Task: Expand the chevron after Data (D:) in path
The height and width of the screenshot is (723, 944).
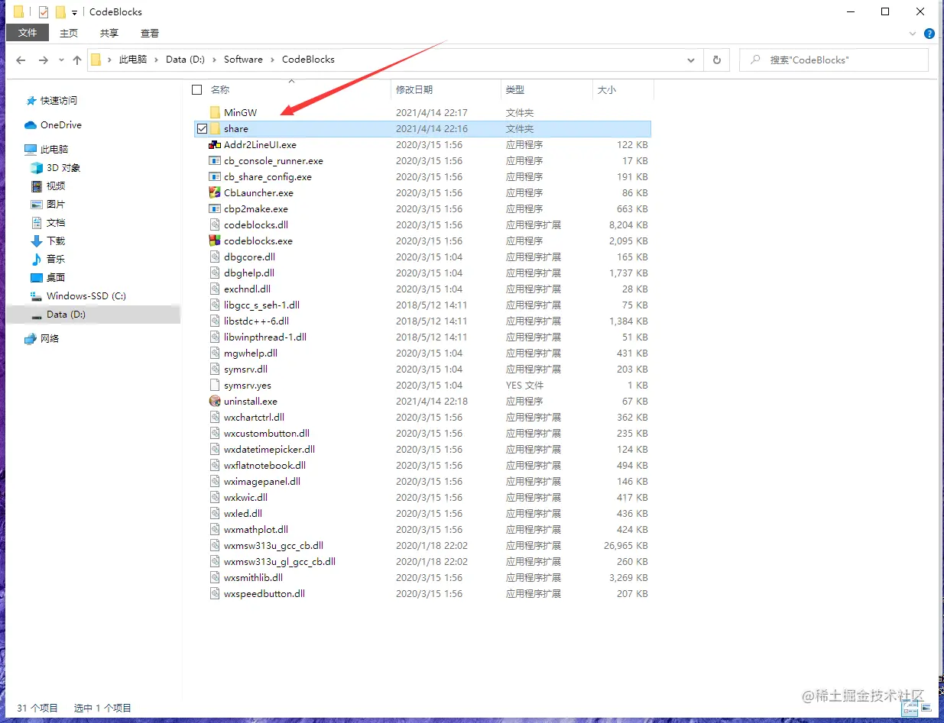Action: pyautogui.click(x=215, y=60)
